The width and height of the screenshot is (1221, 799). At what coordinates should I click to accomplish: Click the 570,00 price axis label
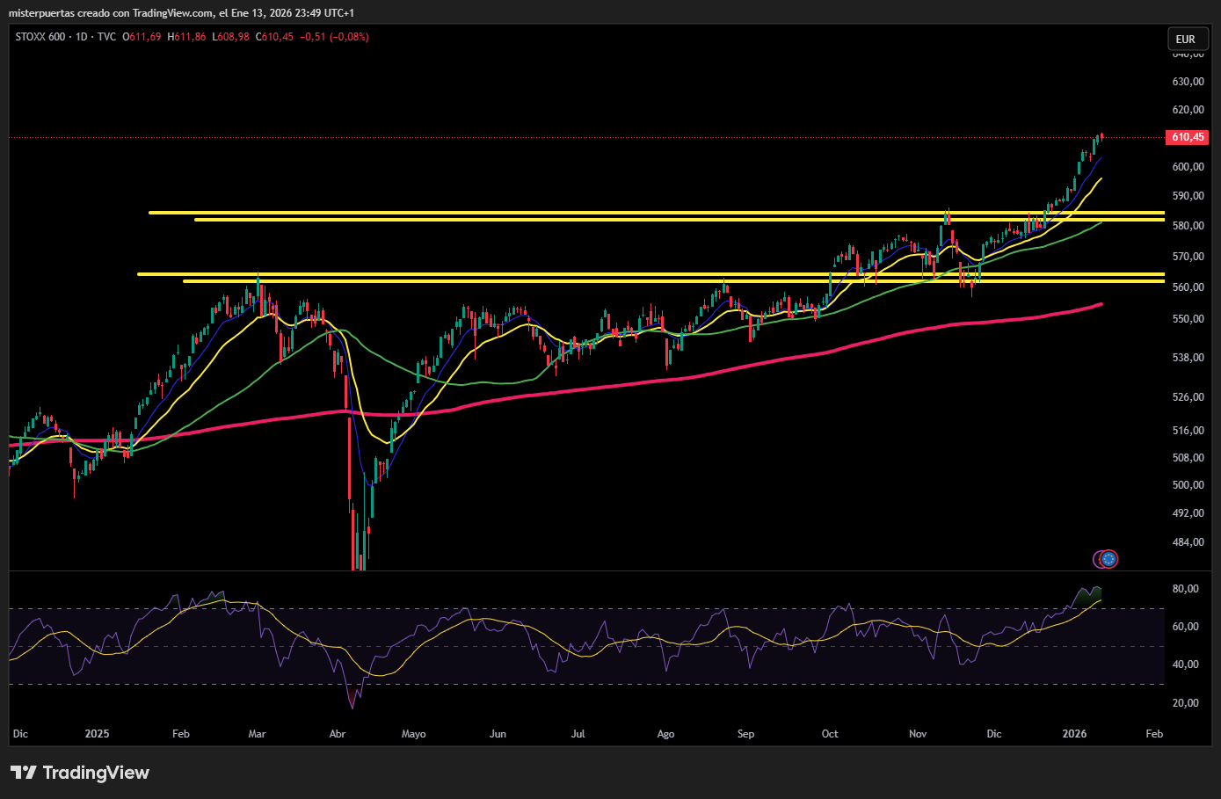(x=1188, y=257)
